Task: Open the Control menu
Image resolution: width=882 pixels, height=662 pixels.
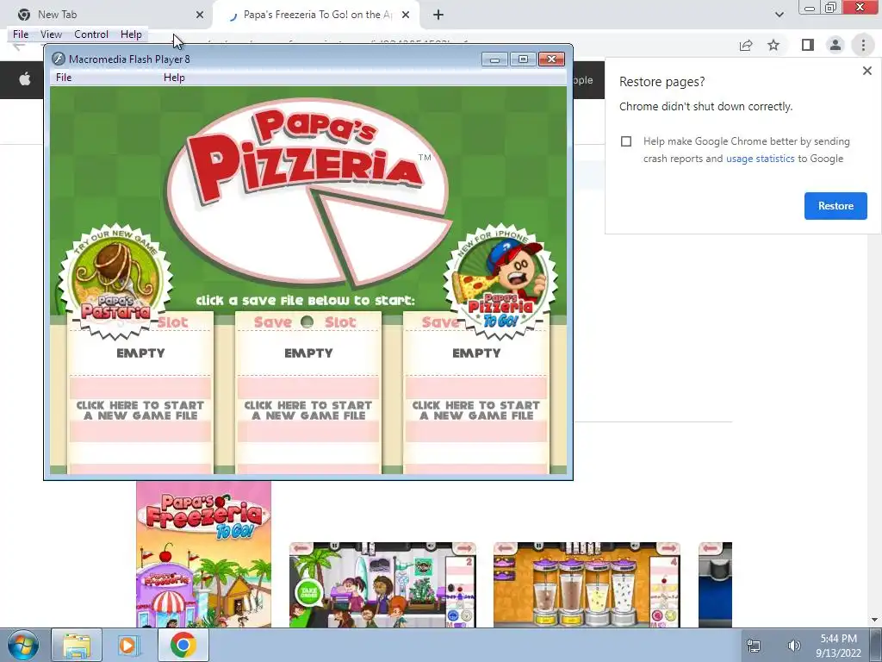Action: 91,34
